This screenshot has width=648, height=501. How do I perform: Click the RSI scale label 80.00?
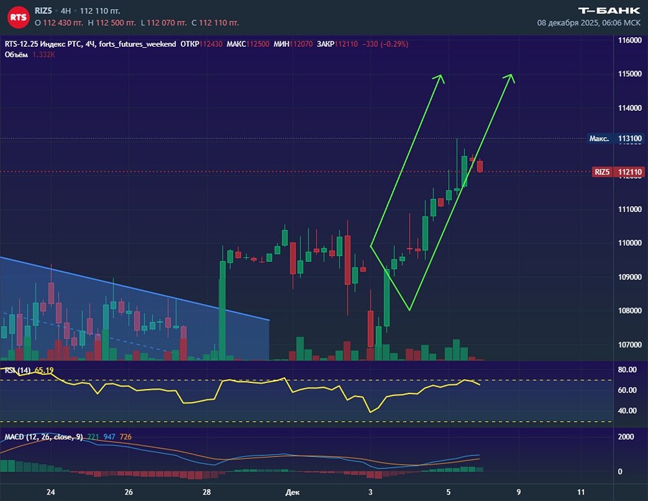627,369
